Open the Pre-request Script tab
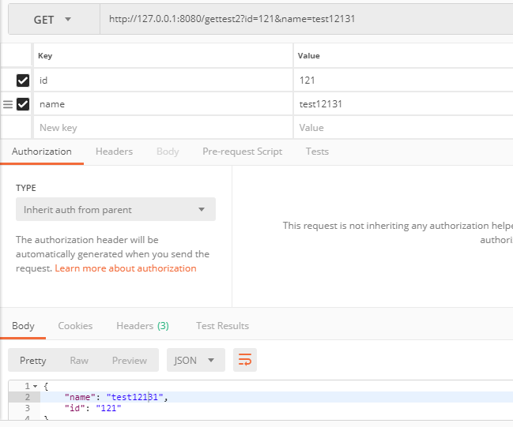 (x=243, y=152)
